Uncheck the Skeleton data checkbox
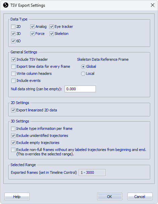The width and height of the screenshot is (158, 204). tap(51, 34)
